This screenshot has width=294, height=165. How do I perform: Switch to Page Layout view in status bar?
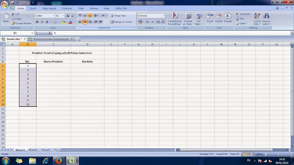point(249,154)
